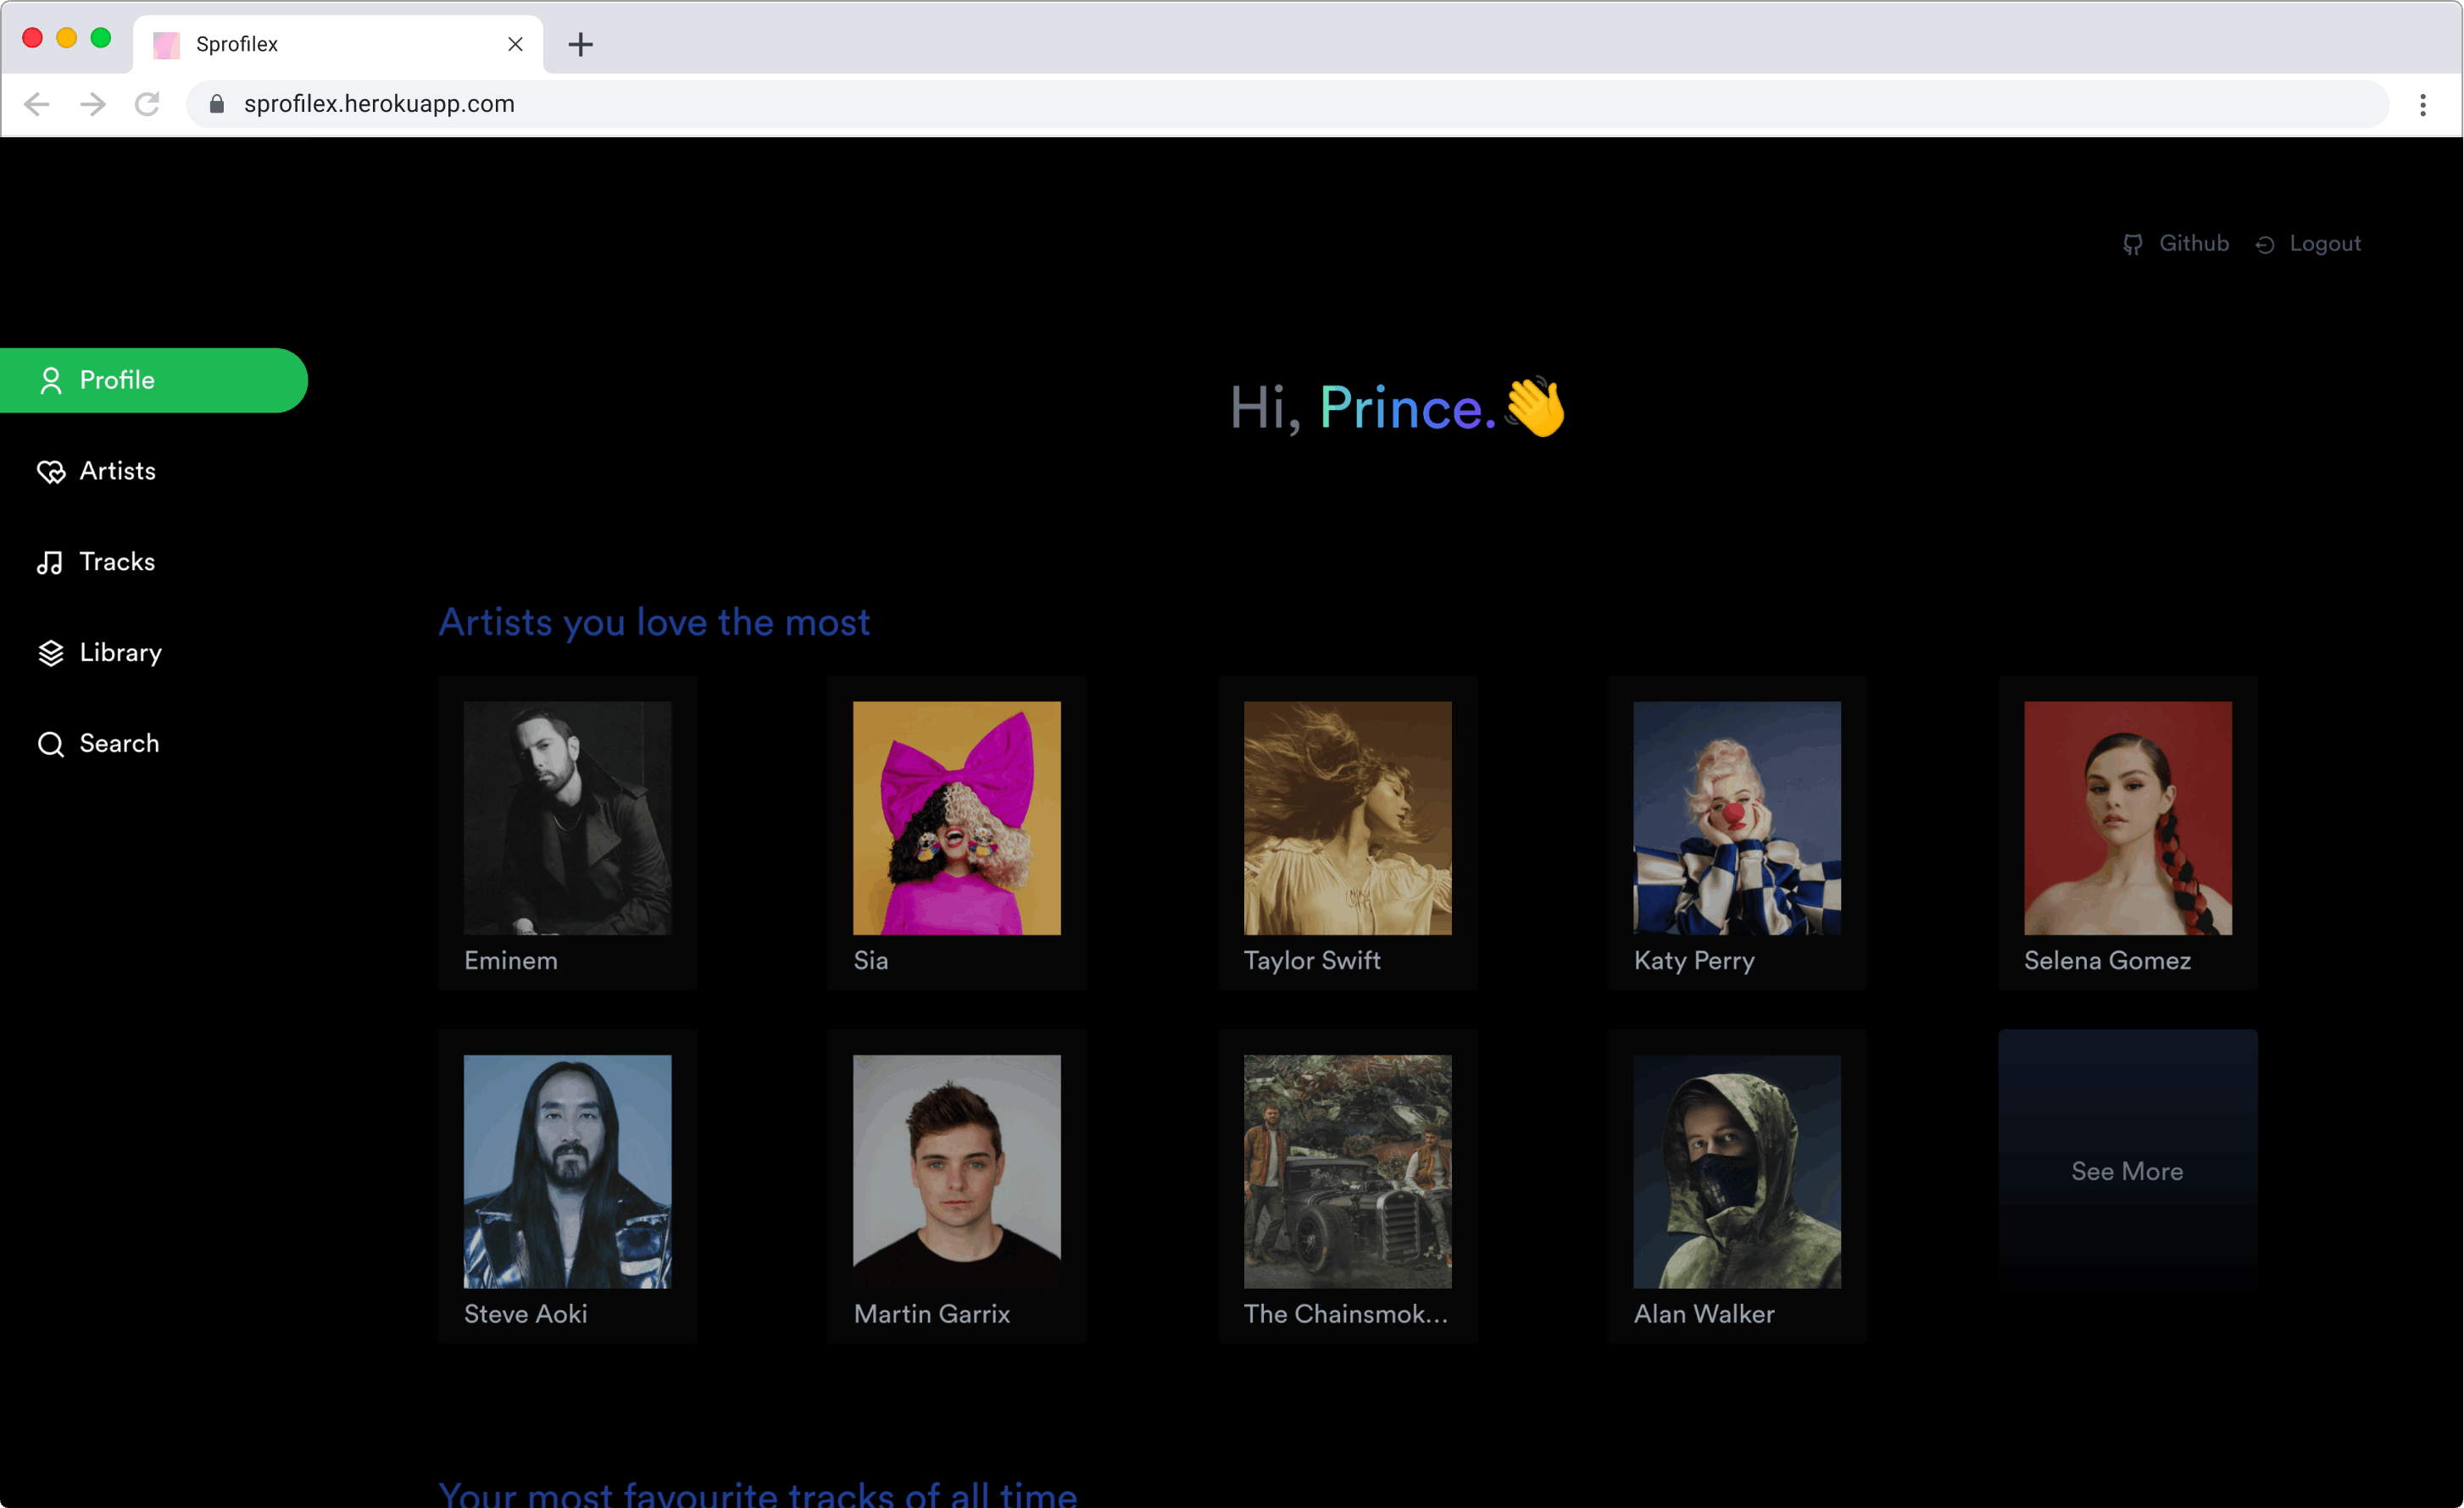The width and height of the screenshot is (2464, 1508).
Task: Open the browser three-dot menu
Action: tap(2422, 105)
